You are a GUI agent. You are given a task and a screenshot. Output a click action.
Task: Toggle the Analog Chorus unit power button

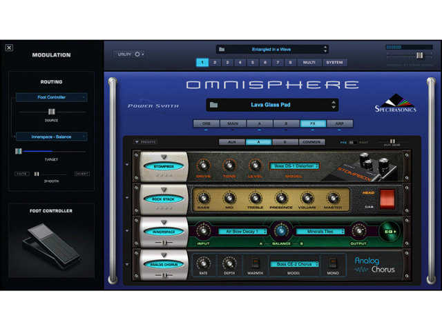pyautogui.click(x=164, y=264)
